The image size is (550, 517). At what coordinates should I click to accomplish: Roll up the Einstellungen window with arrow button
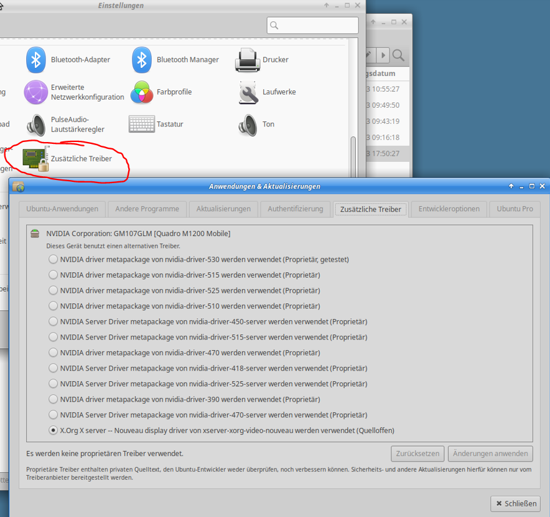tap(327, 5)
